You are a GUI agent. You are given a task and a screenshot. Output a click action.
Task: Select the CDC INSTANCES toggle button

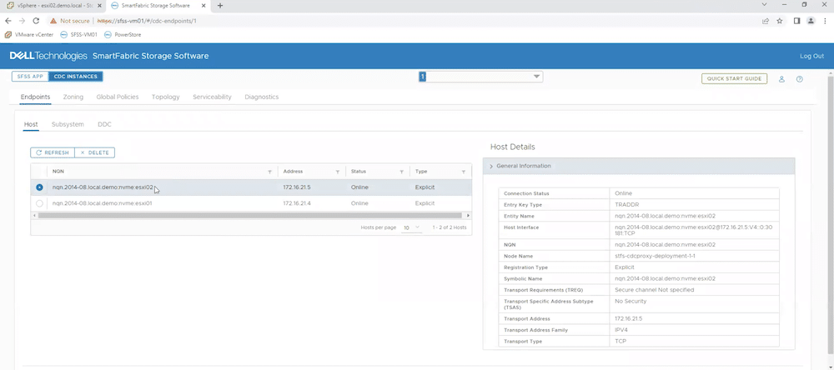[x=76, y=77]
